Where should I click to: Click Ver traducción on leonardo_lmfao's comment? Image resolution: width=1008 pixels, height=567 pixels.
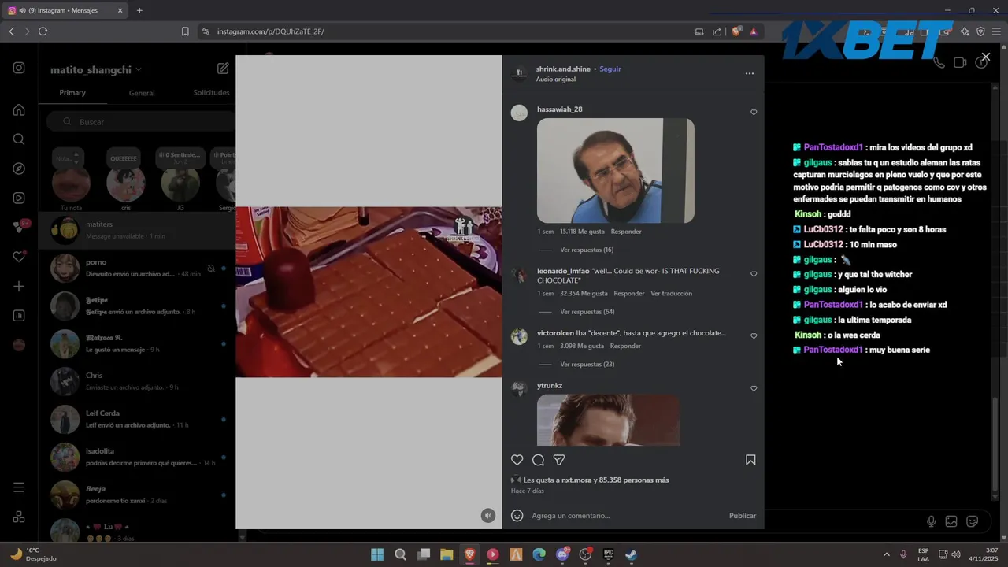tap(671, 294)
